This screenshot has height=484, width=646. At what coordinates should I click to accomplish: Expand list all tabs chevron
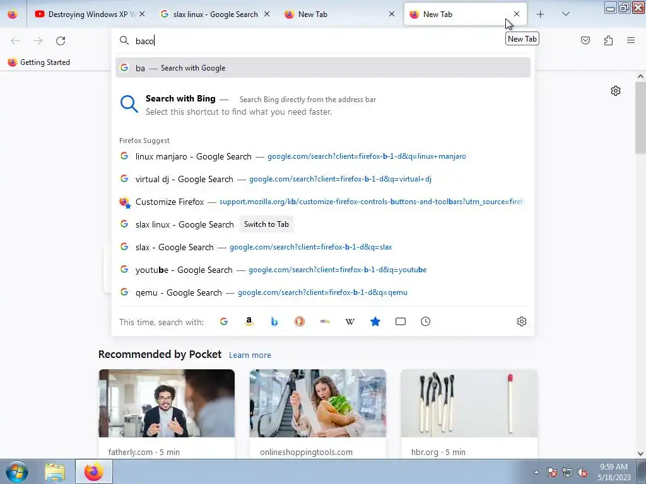tap(566, 14)
